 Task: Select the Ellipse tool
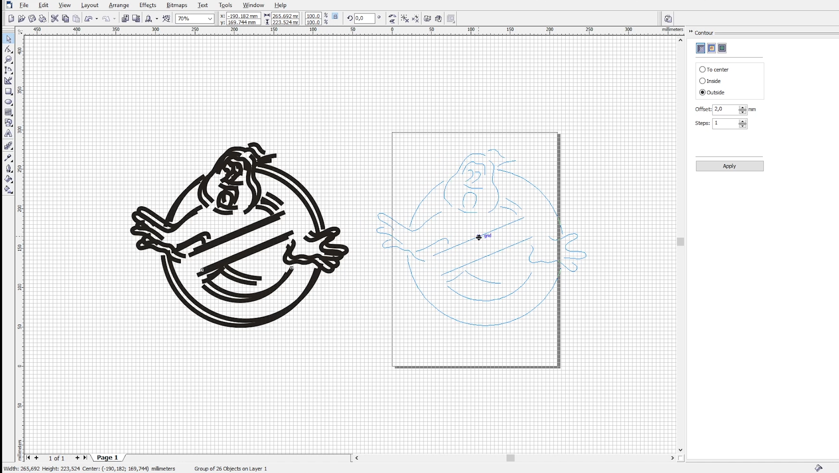tap(8, 102)
